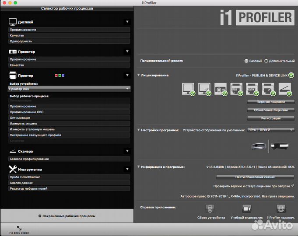Click the Display monitor icon
This screenshot has width=298, height=236.
[x=13, y=22]
